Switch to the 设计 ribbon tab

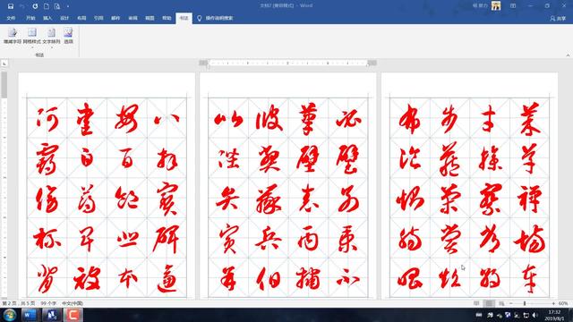tap(64, 18)
